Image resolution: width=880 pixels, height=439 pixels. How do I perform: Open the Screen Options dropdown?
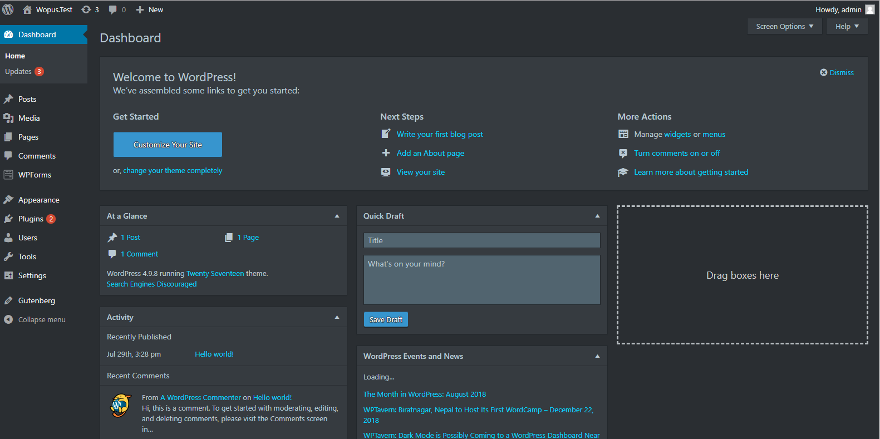click(784, 26)
